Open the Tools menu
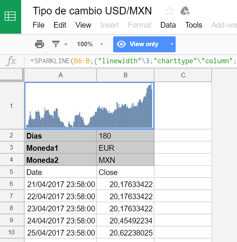Image resolution: width=237 pixels, height=242 pixels. point(193,25)
